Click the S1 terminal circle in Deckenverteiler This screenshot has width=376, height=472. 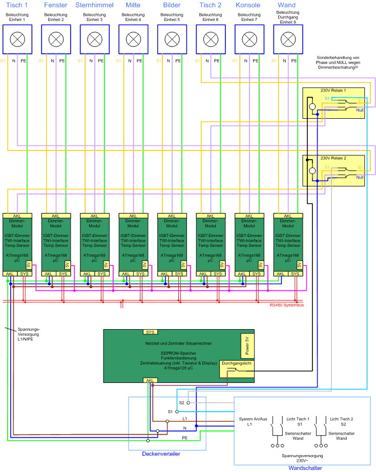177,412
